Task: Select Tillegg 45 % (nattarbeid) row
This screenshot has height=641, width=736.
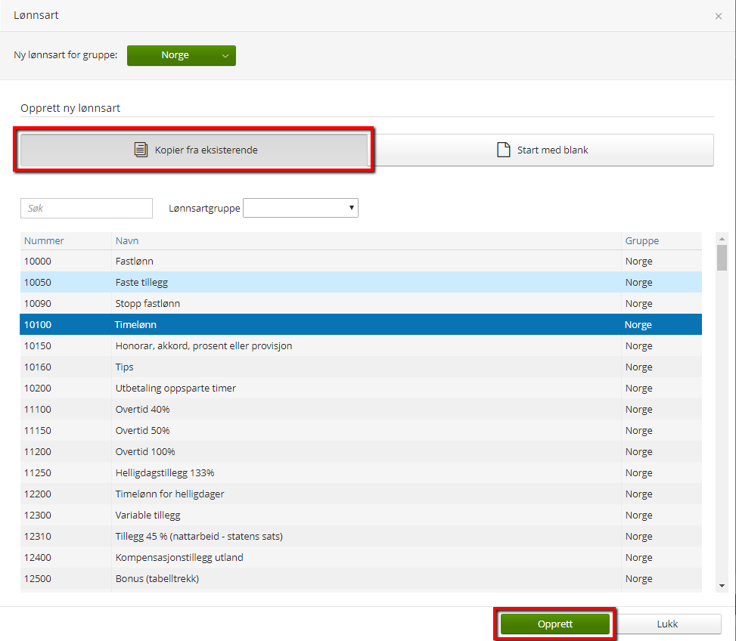Action: (x=361, y=536)
